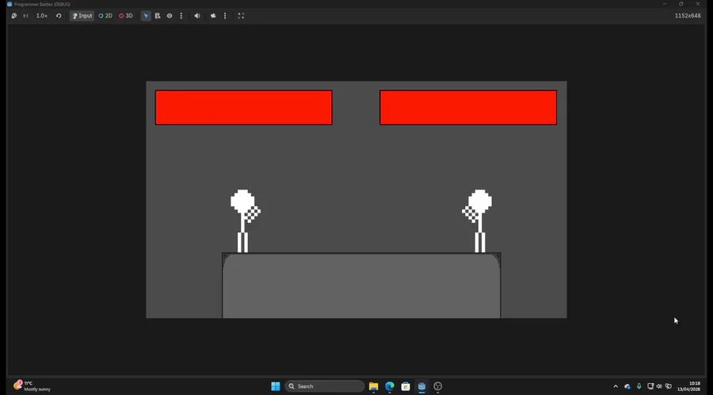Click the right red health bar

tap(468, 107)
